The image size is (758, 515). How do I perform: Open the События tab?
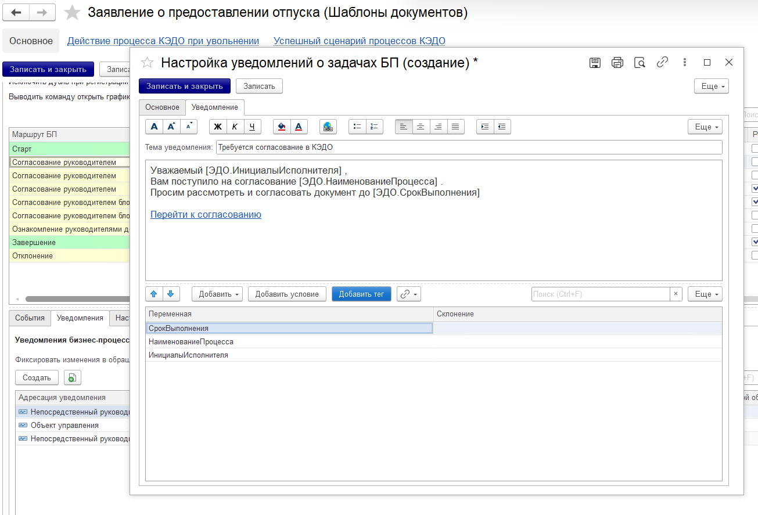click(30, 318)
